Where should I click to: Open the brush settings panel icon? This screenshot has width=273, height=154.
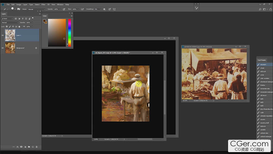[19, 9]
